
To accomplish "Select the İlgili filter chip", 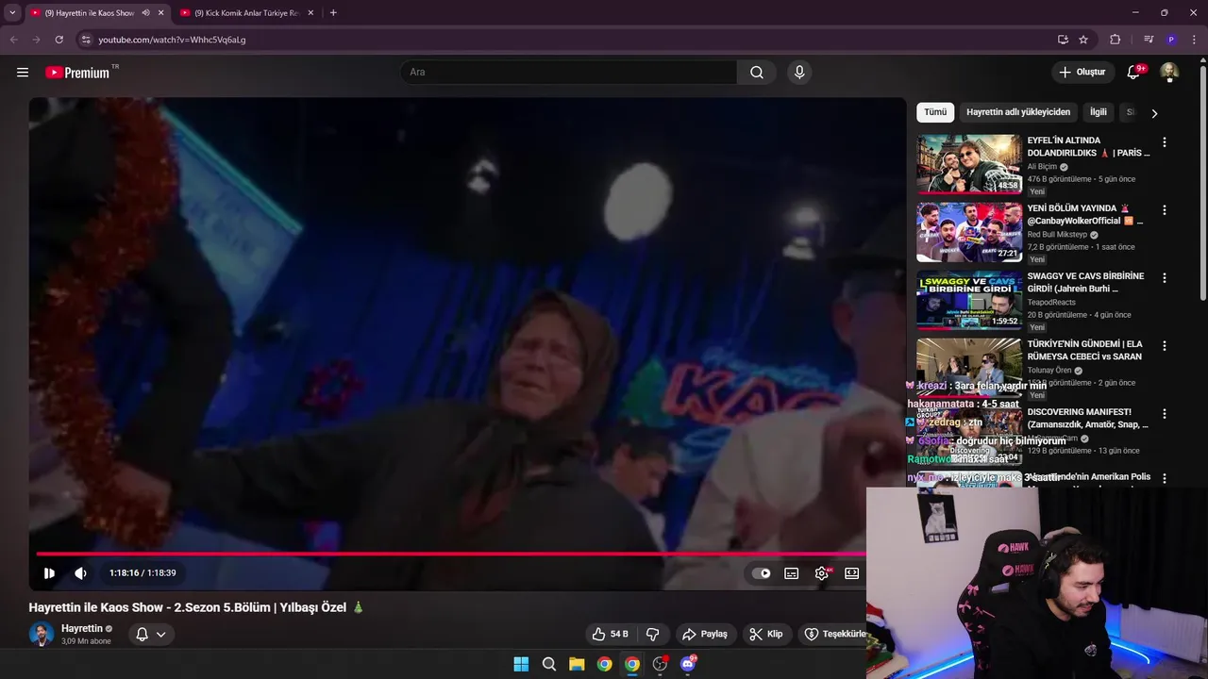I will point(1099,112).
